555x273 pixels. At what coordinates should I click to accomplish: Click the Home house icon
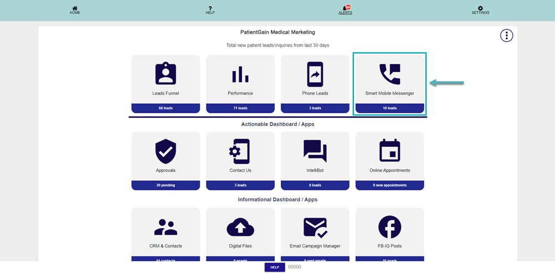pyautogui.click(x=75, y=8)
